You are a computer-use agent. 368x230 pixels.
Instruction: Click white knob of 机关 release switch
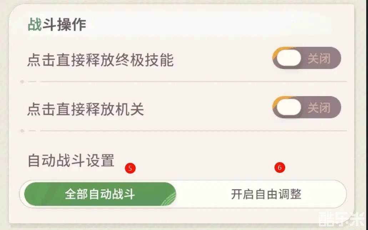289,107
